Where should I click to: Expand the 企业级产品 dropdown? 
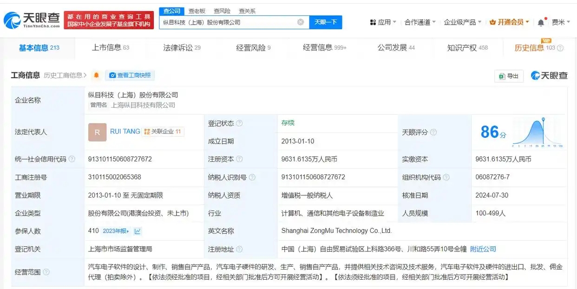click(463, 22)
